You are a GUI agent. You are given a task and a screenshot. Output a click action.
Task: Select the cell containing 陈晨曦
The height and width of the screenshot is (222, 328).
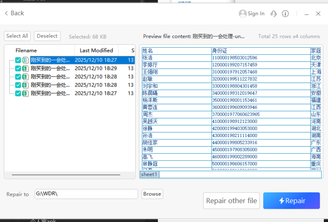tap(177, 93)
